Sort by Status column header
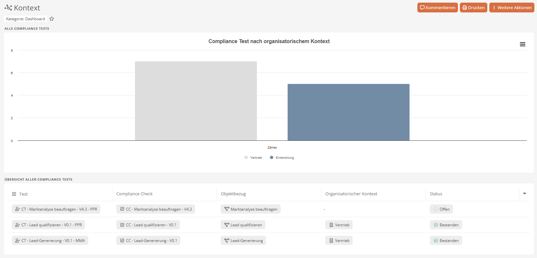This screenshot has height=258, width=537. (436, 194)
